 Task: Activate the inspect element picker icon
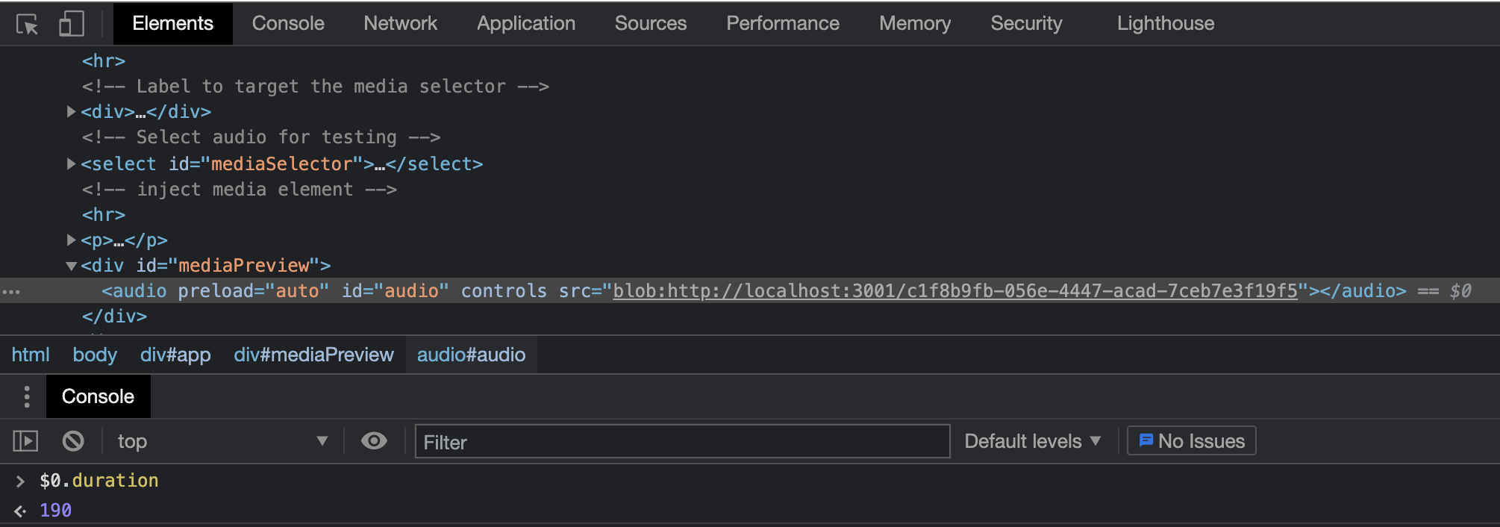click(x=28, y=24)
